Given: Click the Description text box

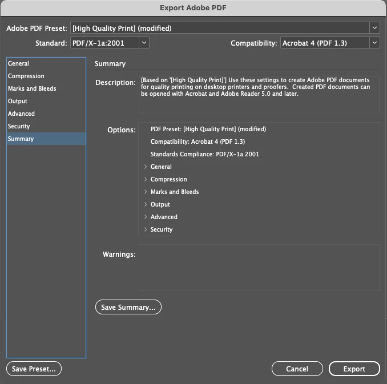Looking at the screenshot, I should point(259,95).
